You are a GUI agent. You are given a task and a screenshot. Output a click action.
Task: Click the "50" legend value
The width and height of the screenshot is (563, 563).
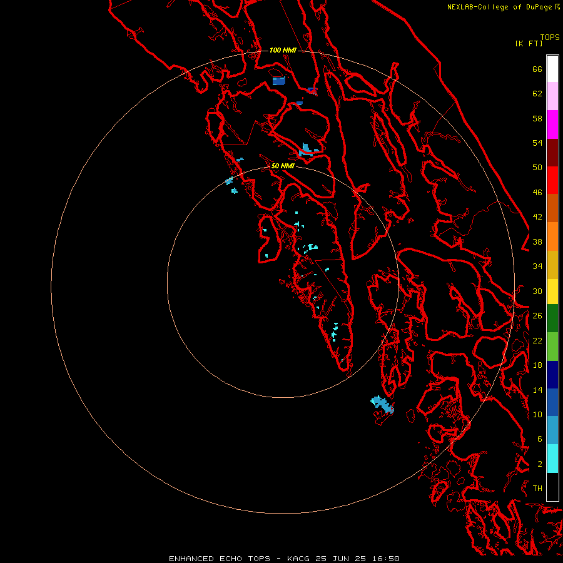click(537, 168)
